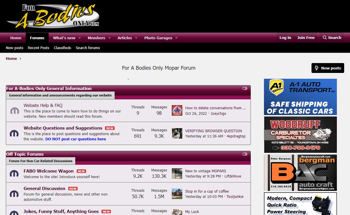Open Recent Posts in the sub-navigation

coord(38,48)
